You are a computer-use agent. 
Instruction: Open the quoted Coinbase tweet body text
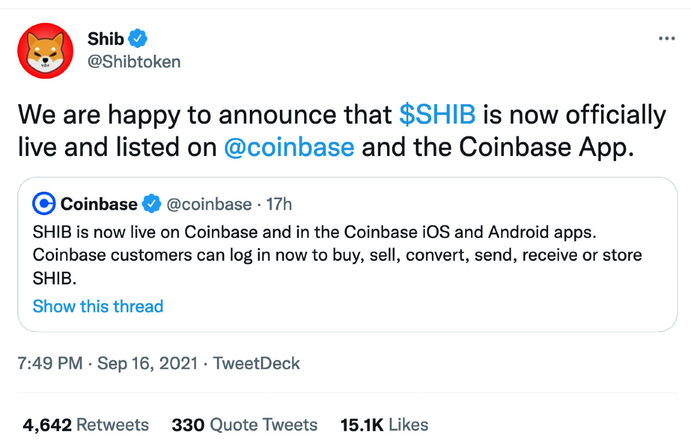point(337,254)
